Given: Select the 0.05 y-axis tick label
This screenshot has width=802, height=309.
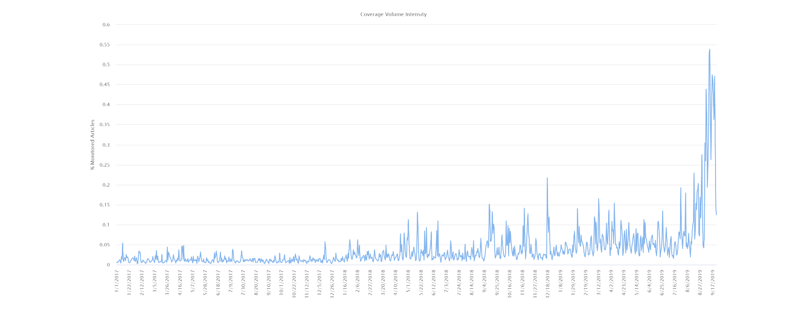Looking at the screenshot, I should (105, 245).
